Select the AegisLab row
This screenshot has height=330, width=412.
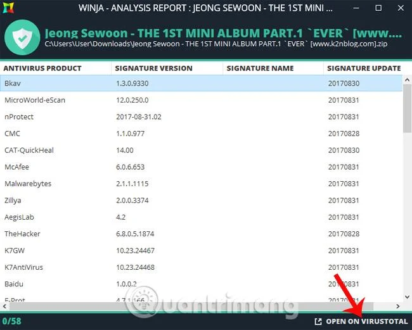pos(201,217)
